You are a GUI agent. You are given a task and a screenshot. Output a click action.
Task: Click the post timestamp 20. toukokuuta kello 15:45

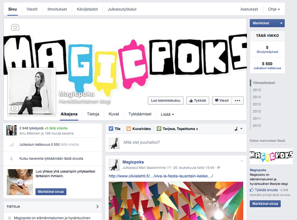pos(194,168)
